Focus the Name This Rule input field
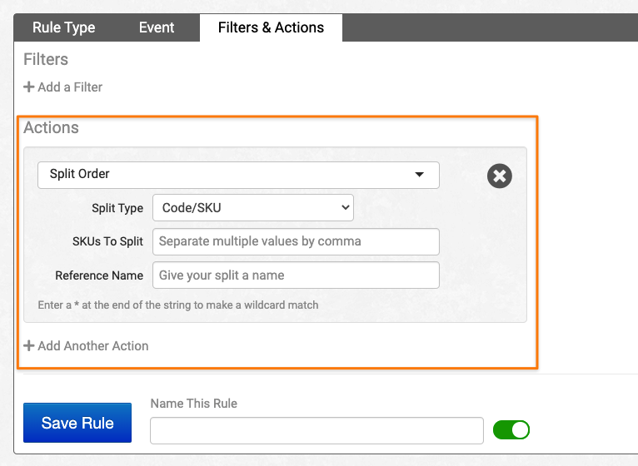This screenshot has width=638, height=466. pyautogui.click(x=317, y=430)
